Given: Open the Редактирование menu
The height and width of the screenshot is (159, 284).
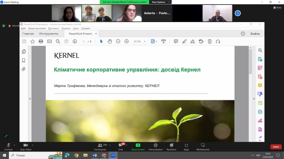Looking at the screenshot, I should click(37, 28).
